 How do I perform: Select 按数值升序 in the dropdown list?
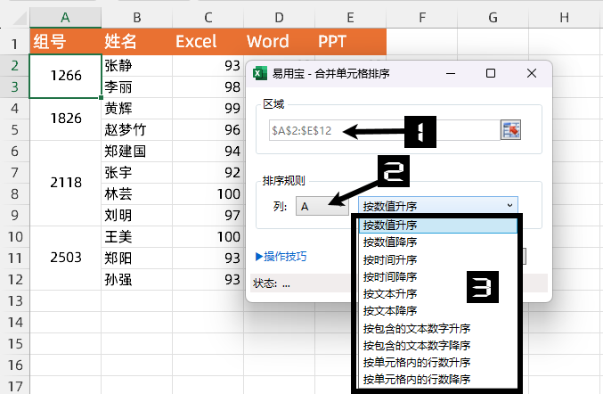[x=438, y=226]
